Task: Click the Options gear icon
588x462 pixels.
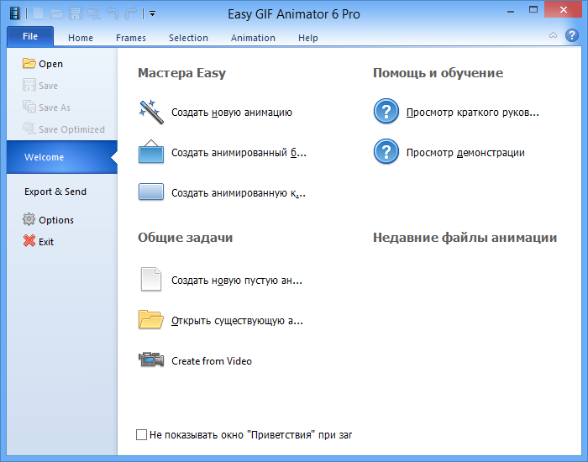Action: [29, 219]
